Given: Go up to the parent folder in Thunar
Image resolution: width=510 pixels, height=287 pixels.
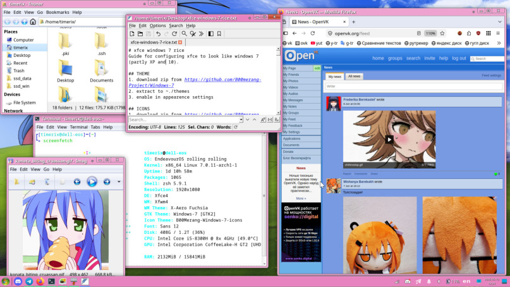Looking at the screenshot, I should (25, 21).
